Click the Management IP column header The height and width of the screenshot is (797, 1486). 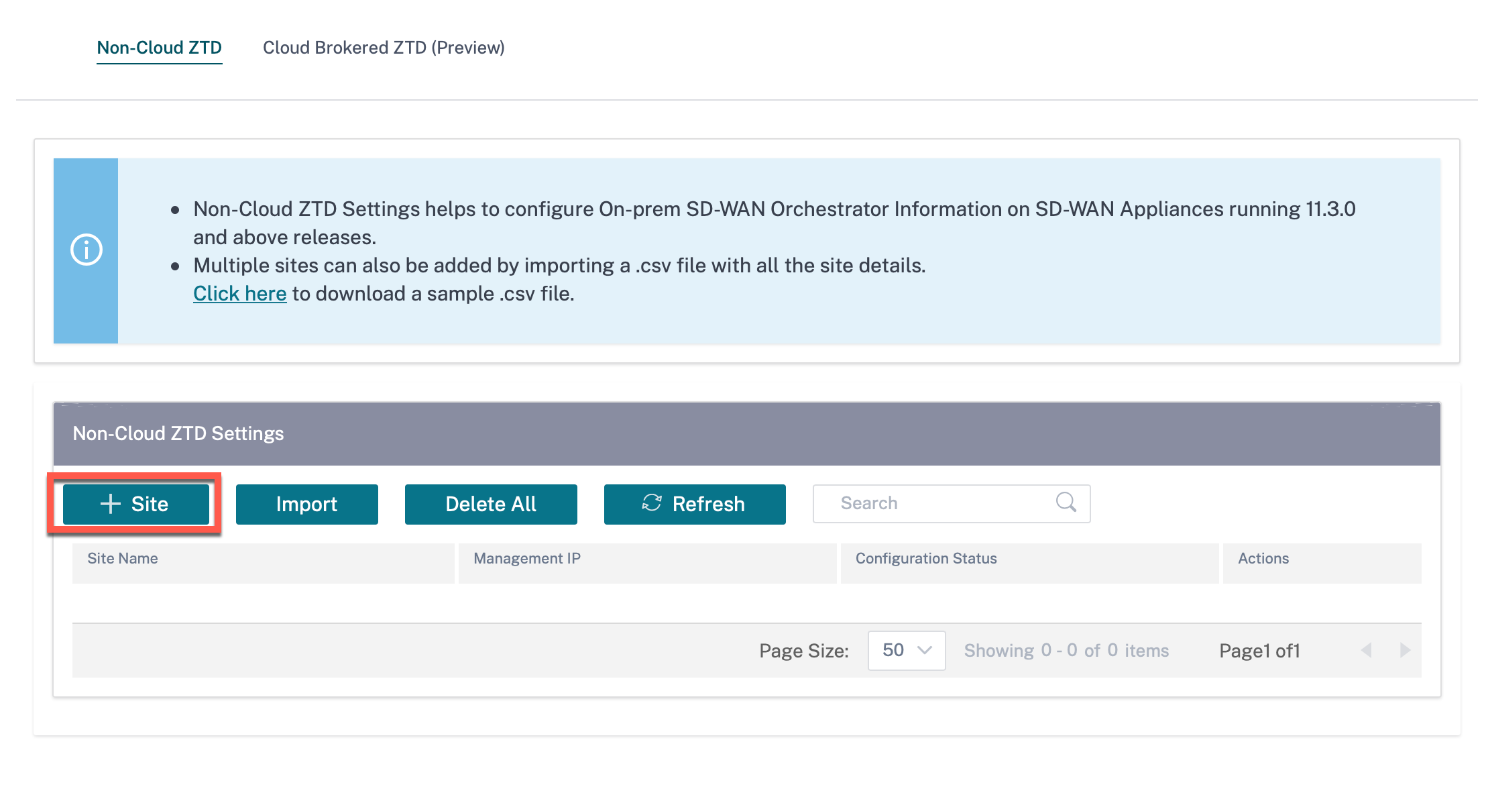coord(648,563)
